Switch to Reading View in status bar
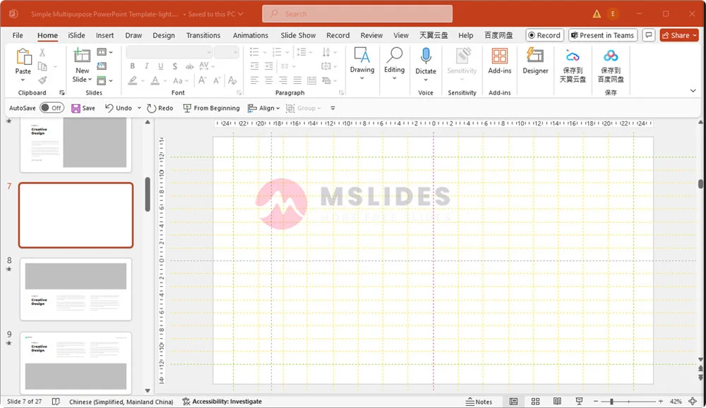Screen dimensions: 706x408 click(x=557, y=401)
